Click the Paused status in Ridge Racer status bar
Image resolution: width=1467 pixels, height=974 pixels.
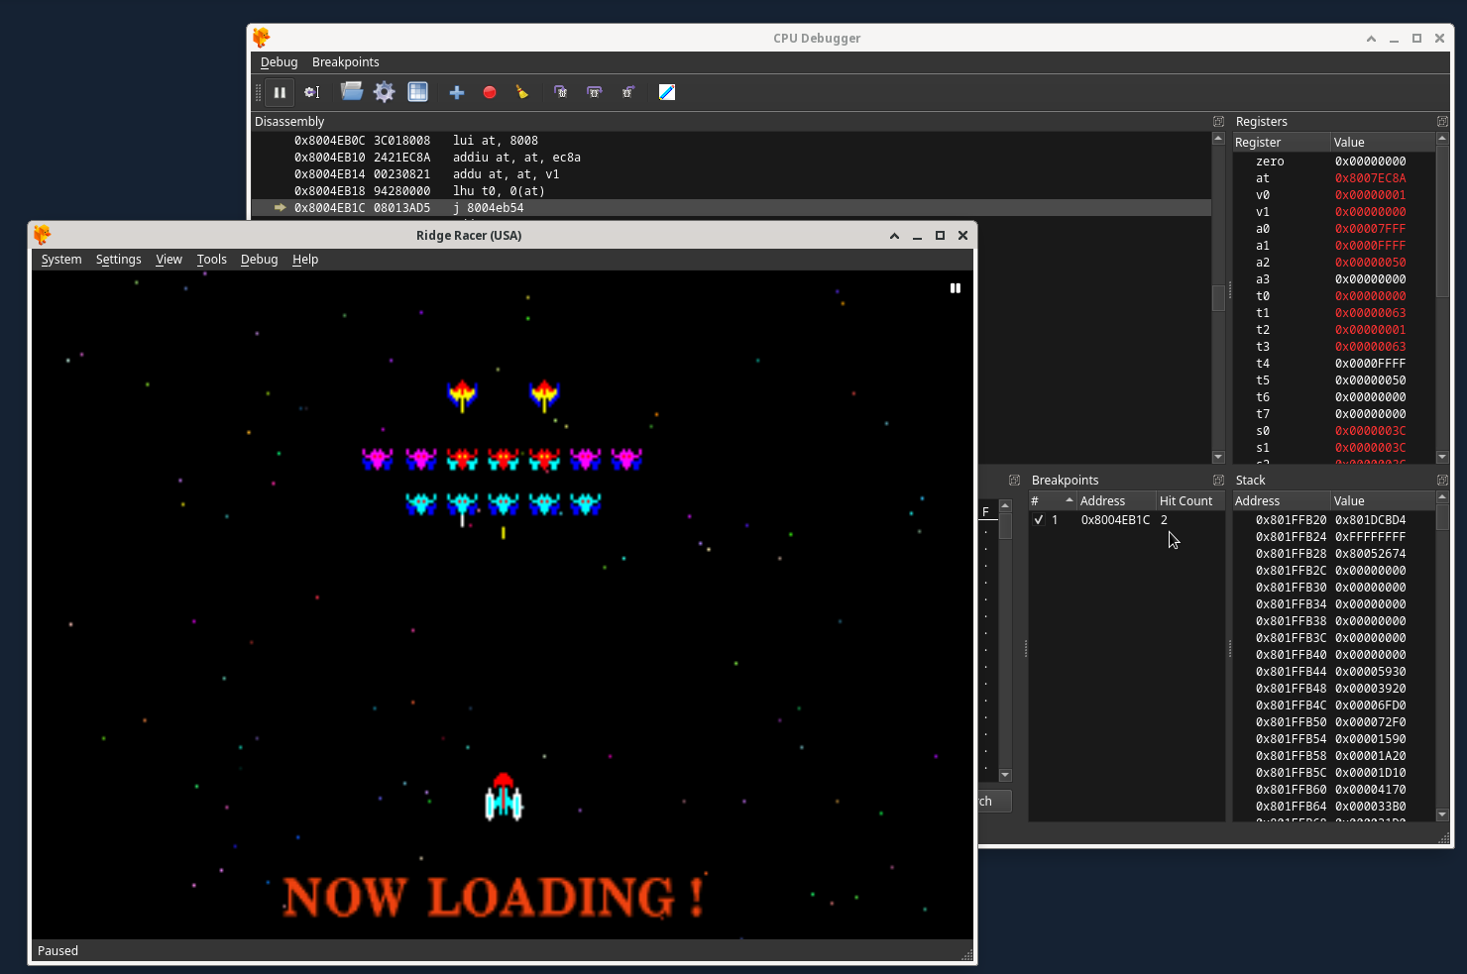coord(57,950)
